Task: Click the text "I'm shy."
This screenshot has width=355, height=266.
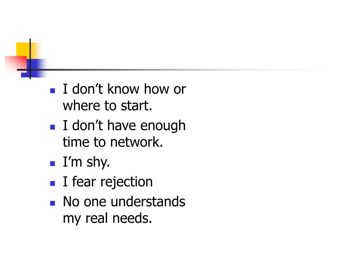Action: [x=86, y=162]
